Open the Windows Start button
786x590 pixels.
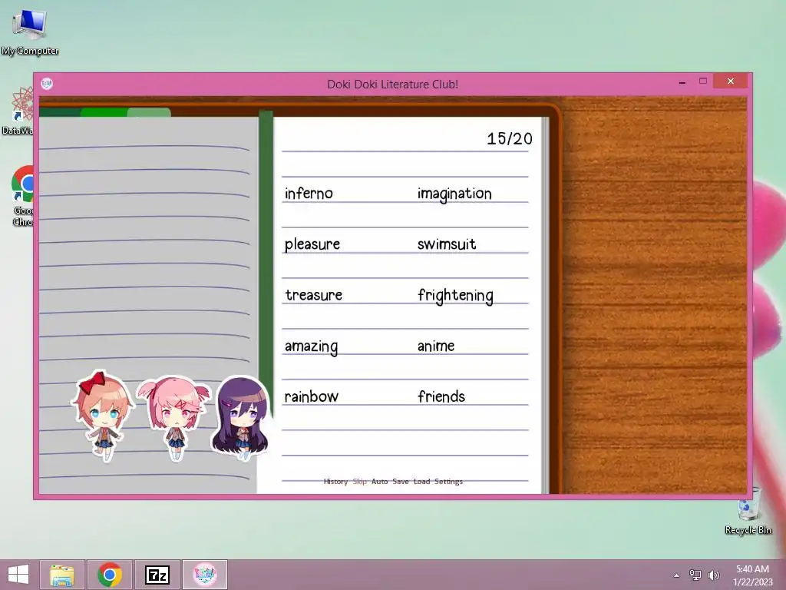(x=18, y=575)
